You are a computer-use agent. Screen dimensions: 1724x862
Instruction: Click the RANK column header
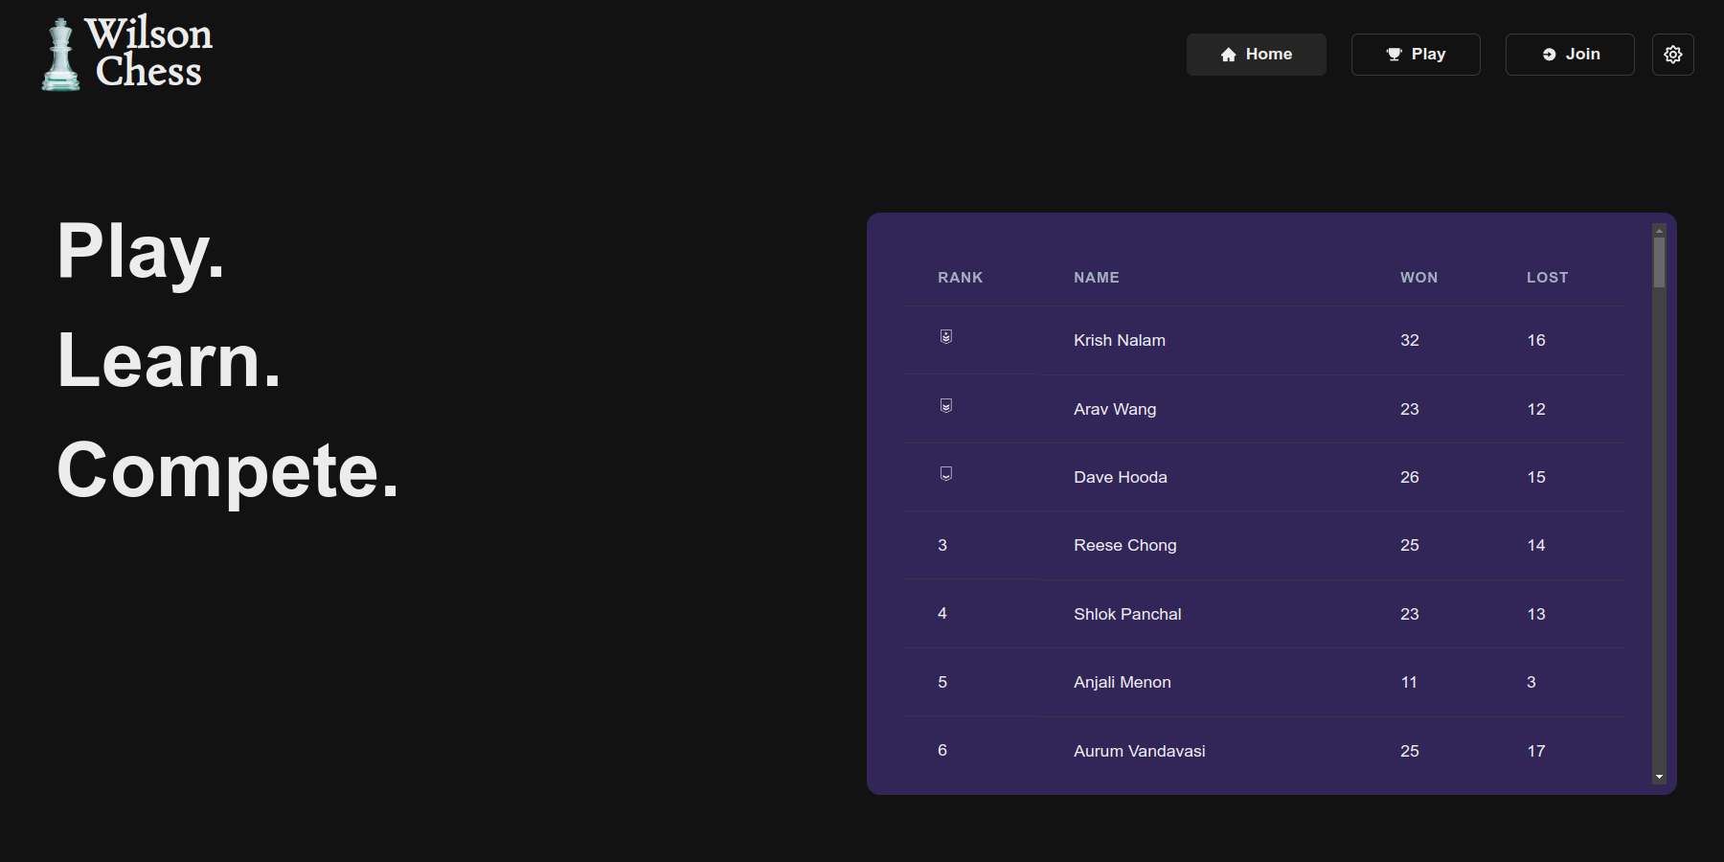[x=960, y=278]
